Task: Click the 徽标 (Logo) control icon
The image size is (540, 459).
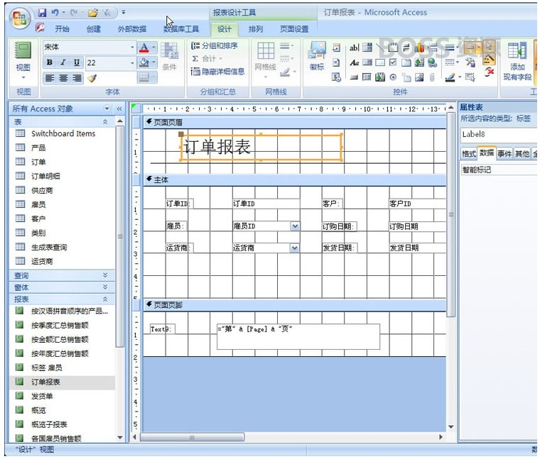Action: 317,56
